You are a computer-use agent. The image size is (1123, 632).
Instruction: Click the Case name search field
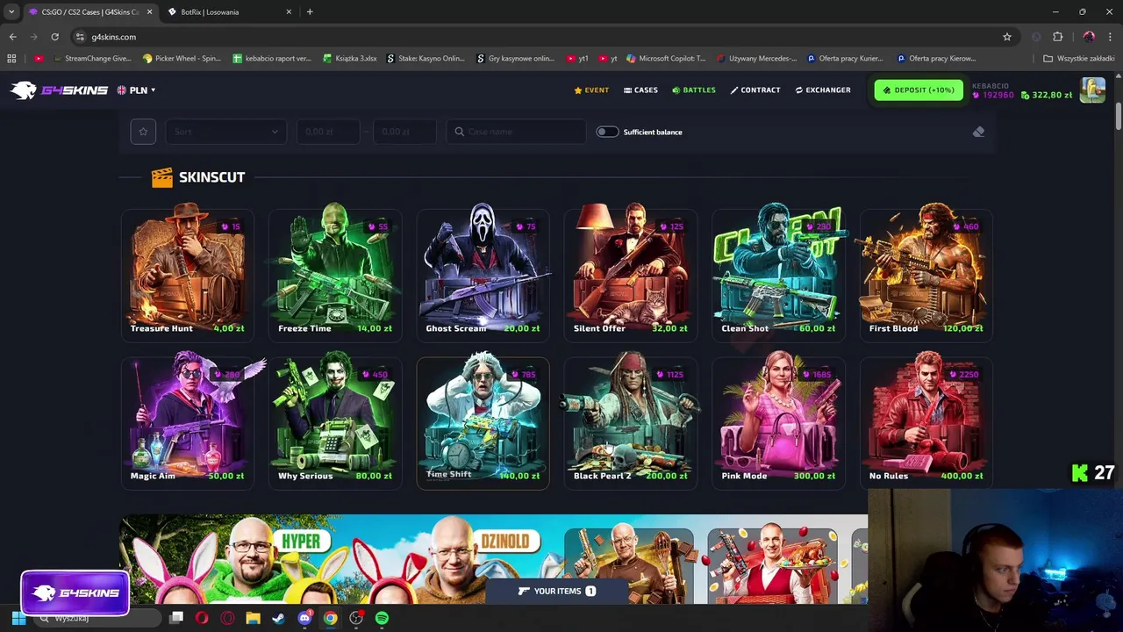pyautogui.click(x=515, y=132)
